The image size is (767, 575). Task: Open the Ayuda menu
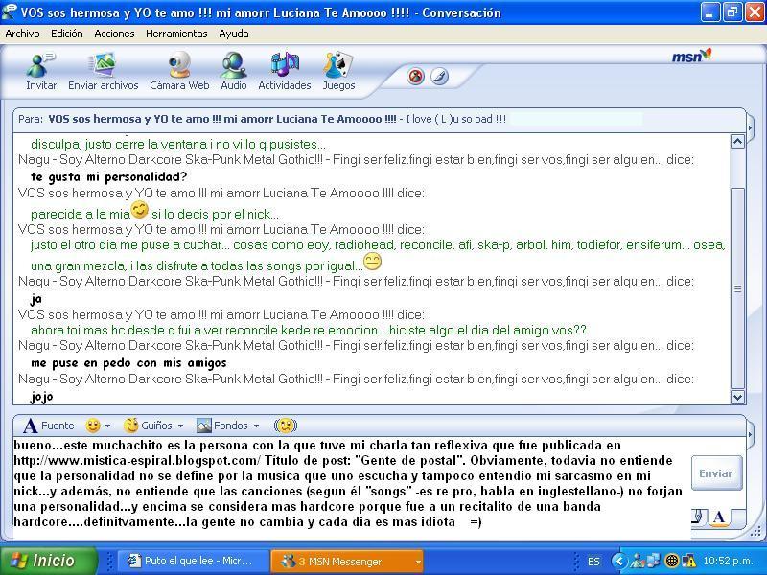click(x=234, y=34)
